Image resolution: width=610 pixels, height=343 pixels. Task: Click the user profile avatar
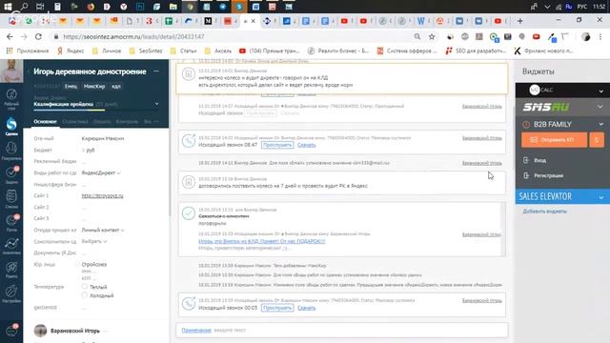(11, 71)
